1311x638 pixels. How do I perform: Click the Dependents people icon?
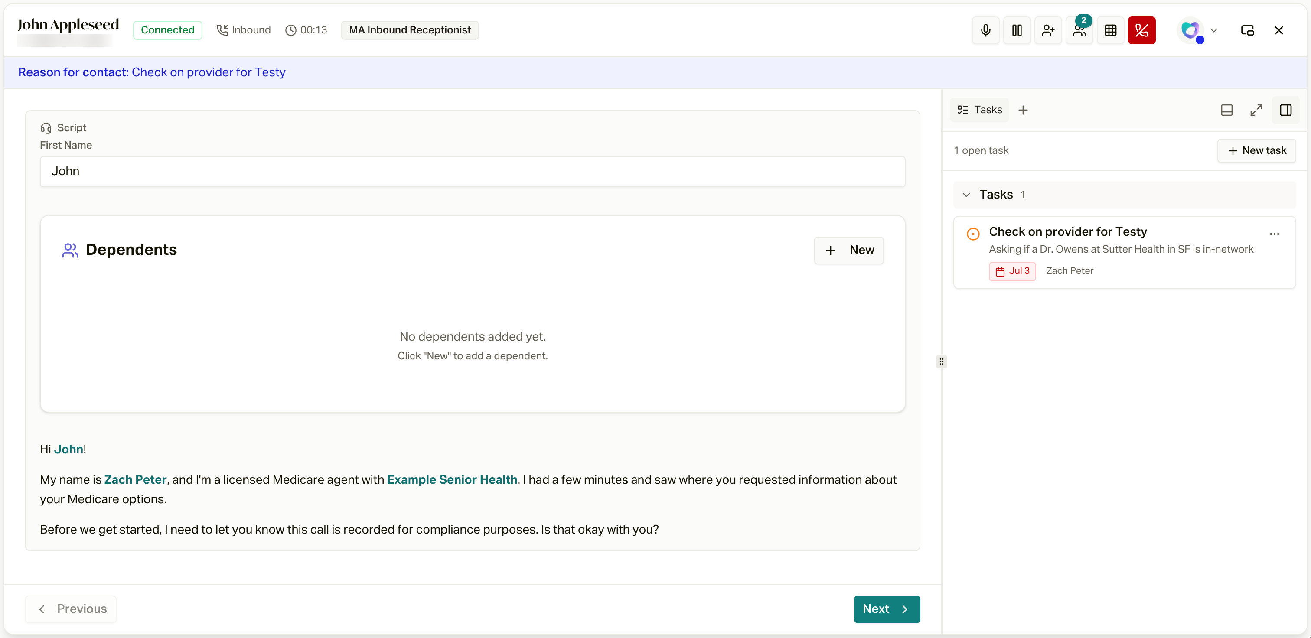[70, 251]
